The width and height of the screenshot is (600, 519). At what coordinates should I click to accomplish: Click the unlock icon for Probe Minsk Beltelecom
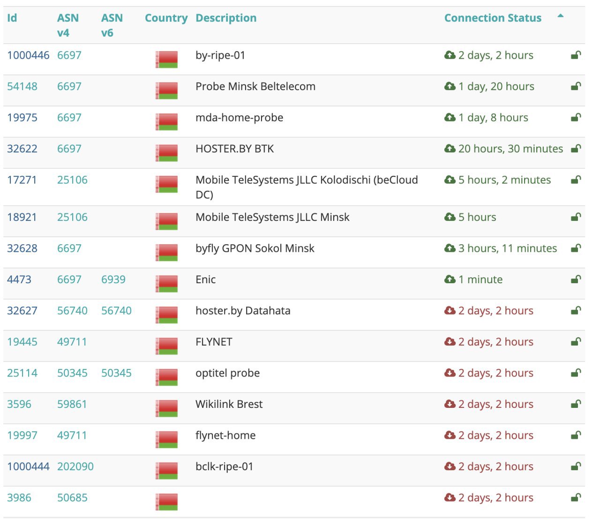click(576, 86)
